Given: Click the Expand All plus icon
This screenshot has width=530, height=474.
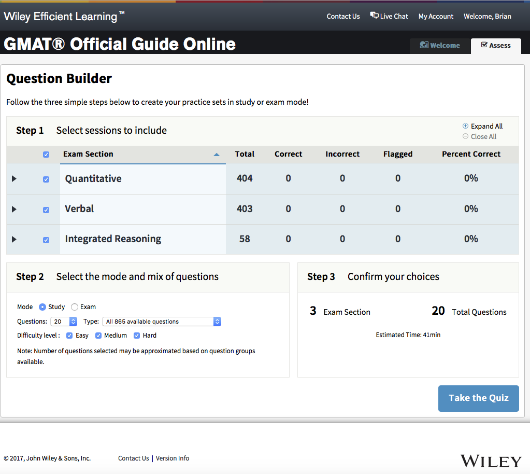Looking at the screenshot, I should [465, 126].
